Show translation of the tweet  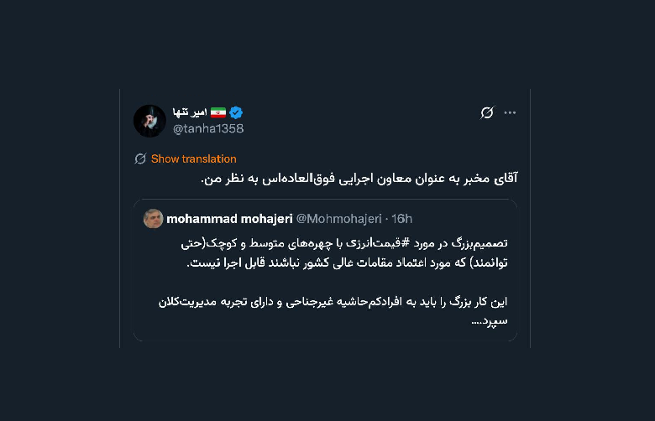[193, 159]
